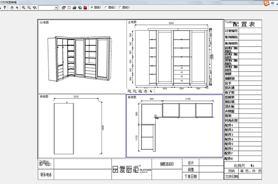This screenshot has height=184, width=278.
Task: Click the 格子架 row label
Action: click(x=230, y=92)
